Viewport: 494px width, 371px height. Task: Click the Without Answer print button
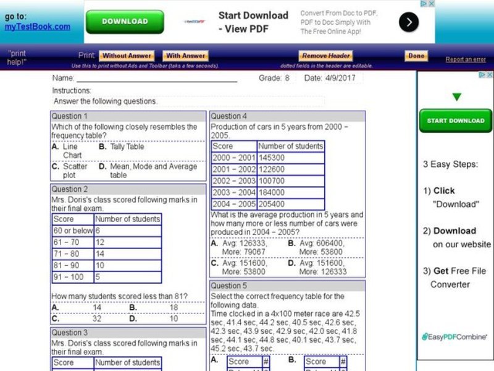(x=127, y=55)
